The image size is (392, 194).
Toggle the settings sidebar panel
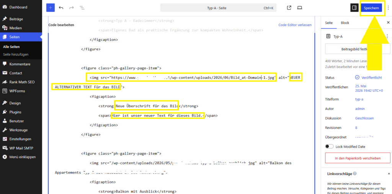tap(354, 8)
